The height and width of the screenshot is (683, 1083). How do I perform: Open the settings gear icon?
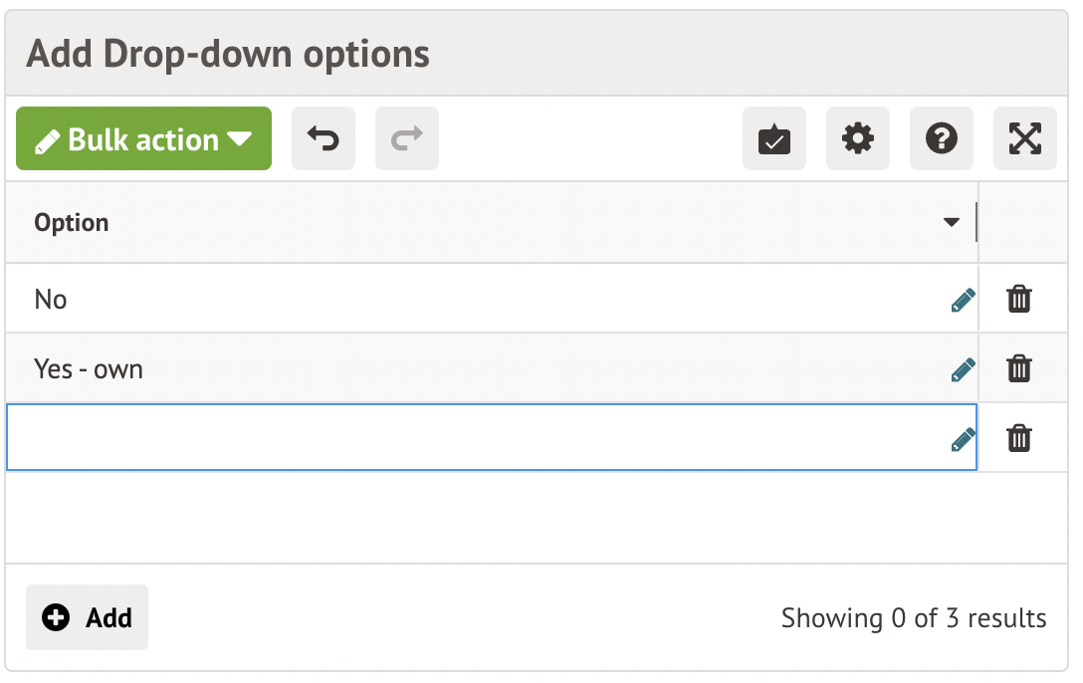[858, 139]
